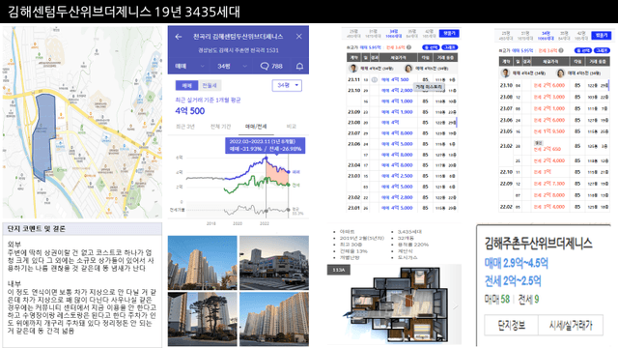
Task: Switch to the 전월세 toggle
Action: (210, 85)
